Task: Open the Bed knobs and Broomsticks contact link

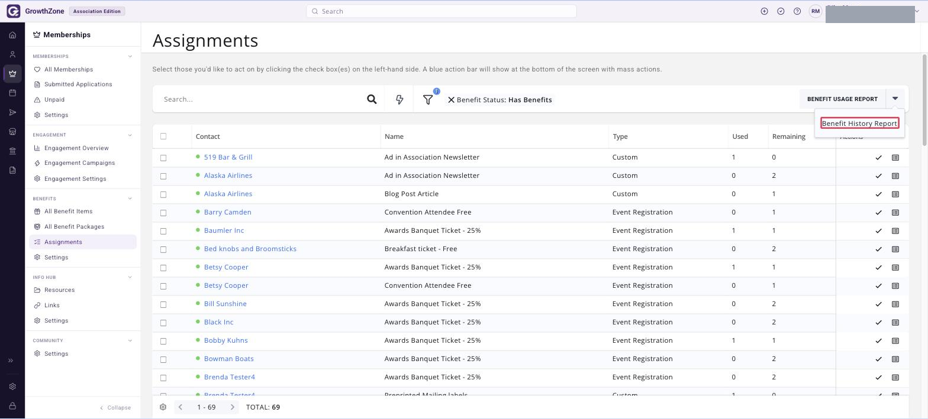Action: [250, 249]
